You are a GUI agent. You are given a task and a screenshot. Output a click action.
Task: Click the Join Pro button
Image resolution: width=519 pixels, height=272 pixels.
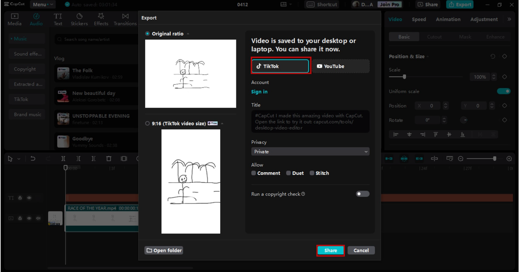click(390, 4)
